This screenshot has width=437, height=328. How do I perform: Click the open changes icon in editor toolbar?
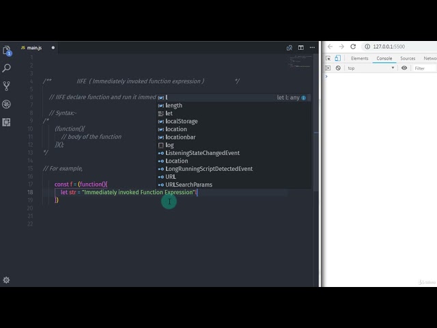(x=290, y=48)
